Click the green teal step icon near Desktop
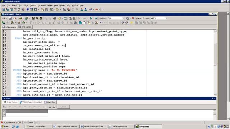230x129 pixels. coord(91,18)
